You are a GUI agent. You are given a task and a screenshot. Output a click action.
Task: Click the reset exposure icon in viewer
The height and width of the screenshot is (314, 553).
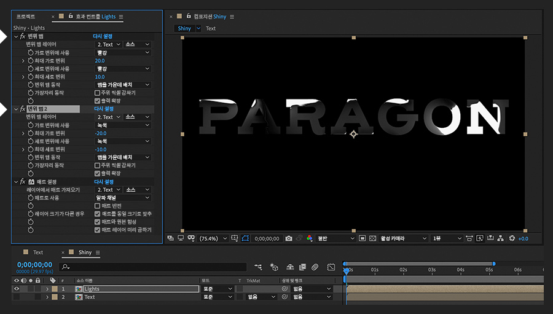click(512, 238)
